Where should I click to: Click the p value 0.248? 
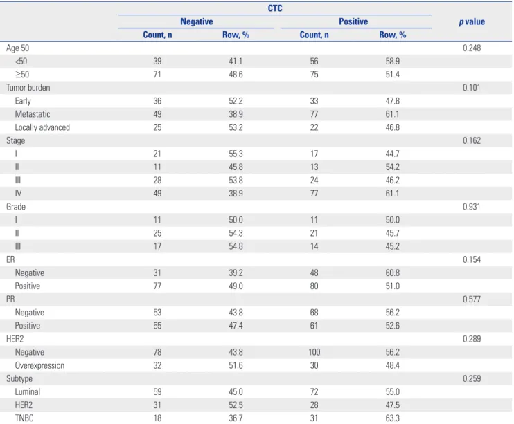pyautogui.click(x=472, y=48)
